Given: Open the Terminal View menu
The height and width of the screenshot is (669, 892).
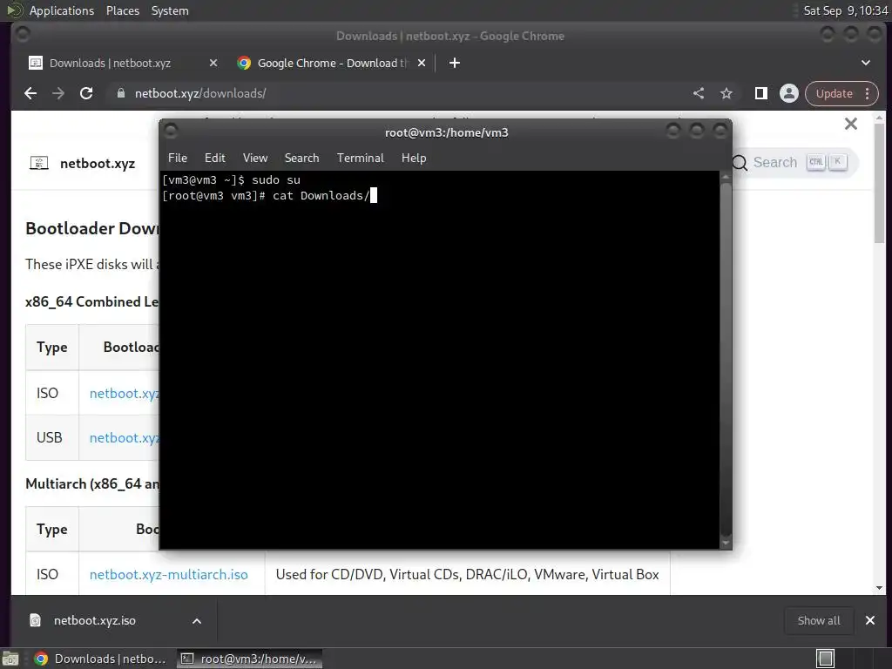Looking at the screenshot, I should 255,159.
